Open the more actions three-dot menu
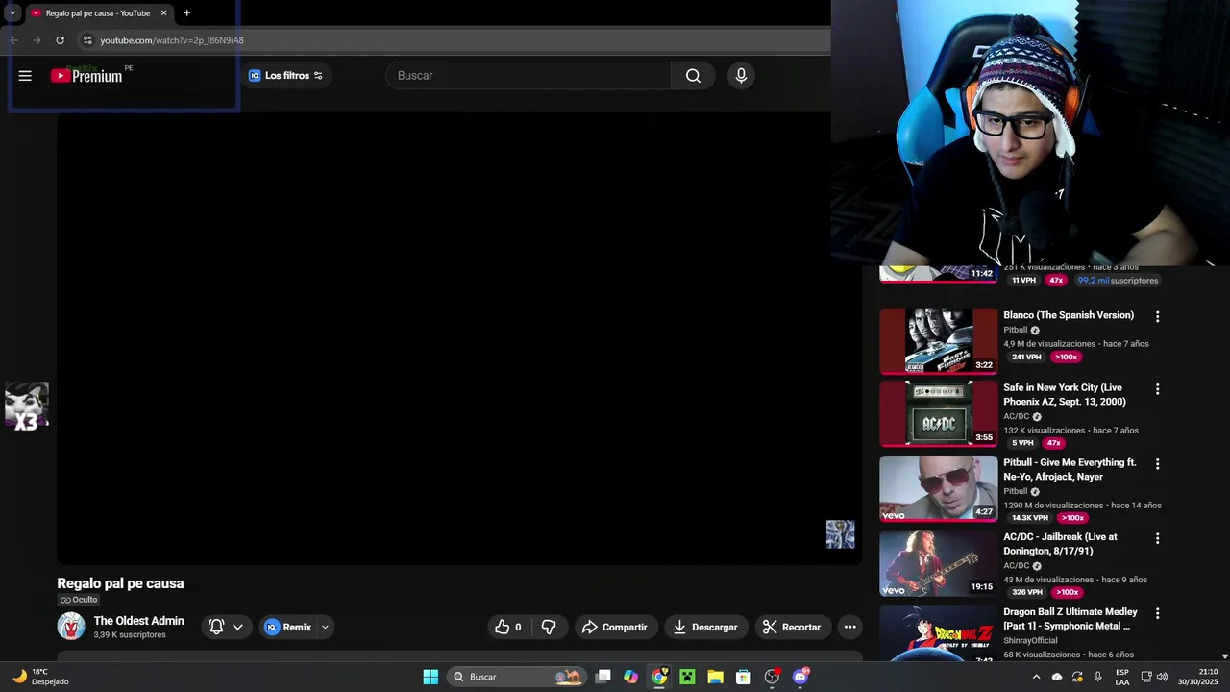Viewport: 1230px width, 692px height. (849, 627)
